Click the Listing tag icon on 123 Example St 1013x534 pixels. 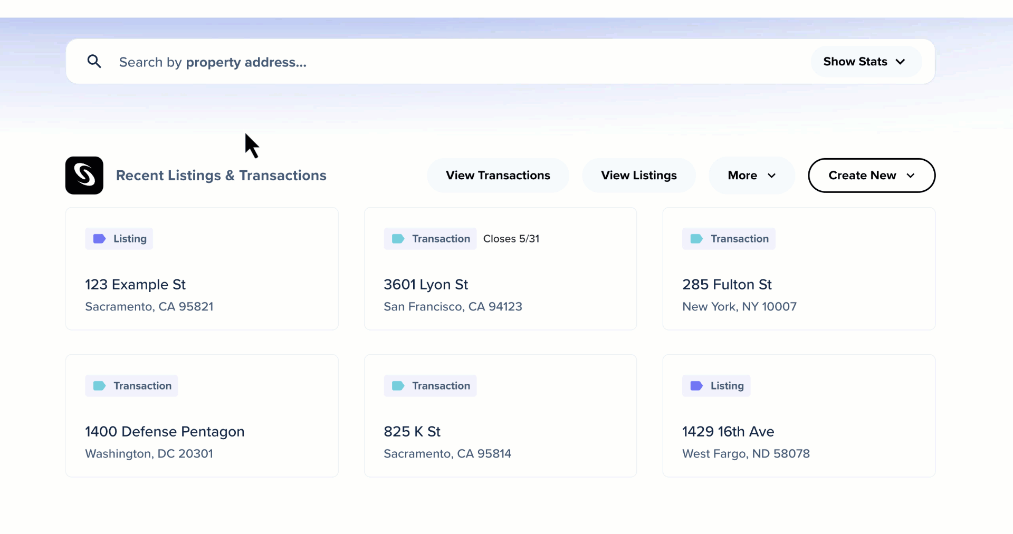[x=99, y=239]
